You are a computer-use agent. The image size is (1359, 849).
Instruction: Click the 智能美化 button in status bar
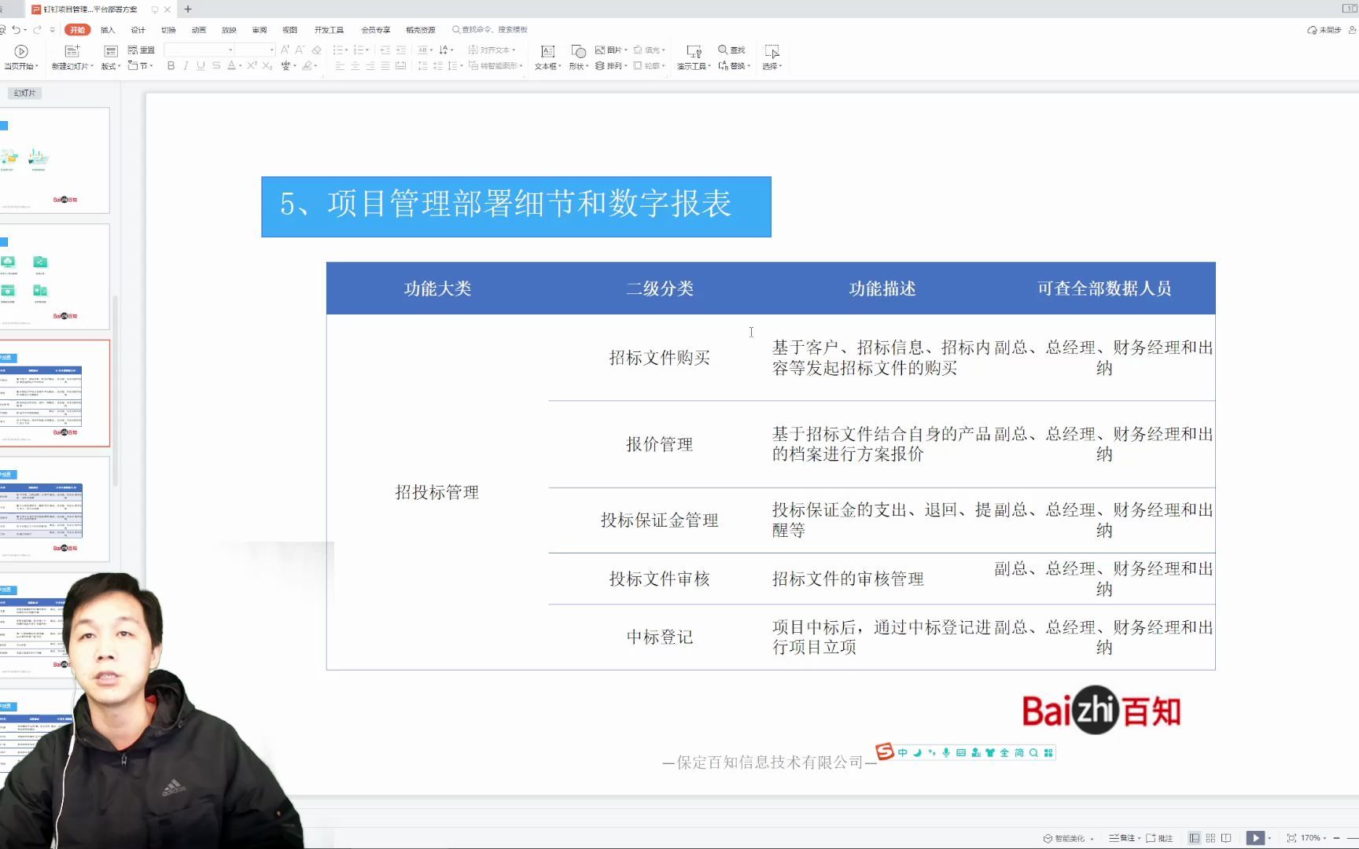click(x=1069, y=837)
